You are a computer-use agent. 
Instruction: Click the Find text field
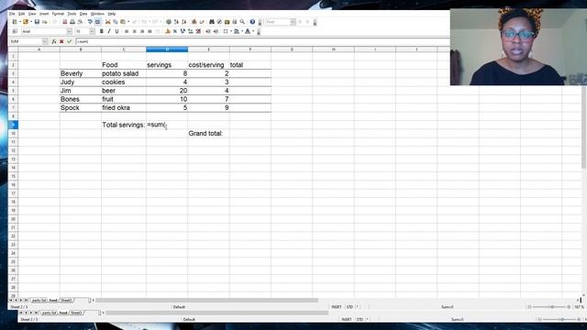[278, 22]
